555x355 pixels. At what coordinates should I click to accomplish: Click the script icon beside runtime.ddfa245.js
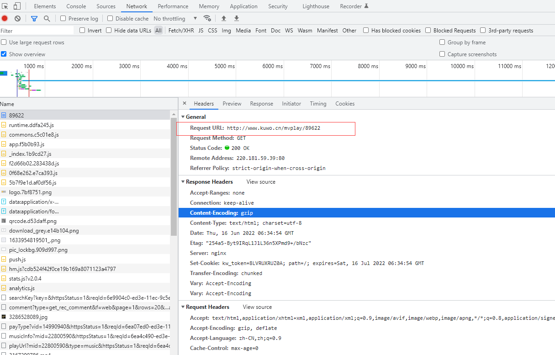(x=4, y=125)
